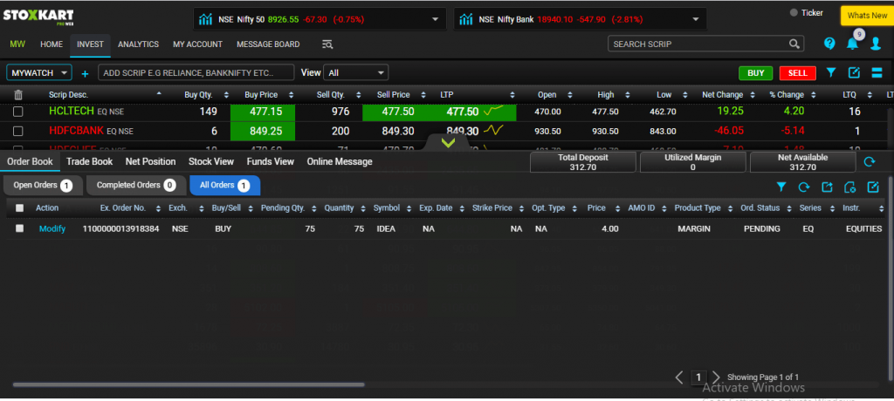Click the market watch edit icon
894x401 pixels.
point(854,72)
